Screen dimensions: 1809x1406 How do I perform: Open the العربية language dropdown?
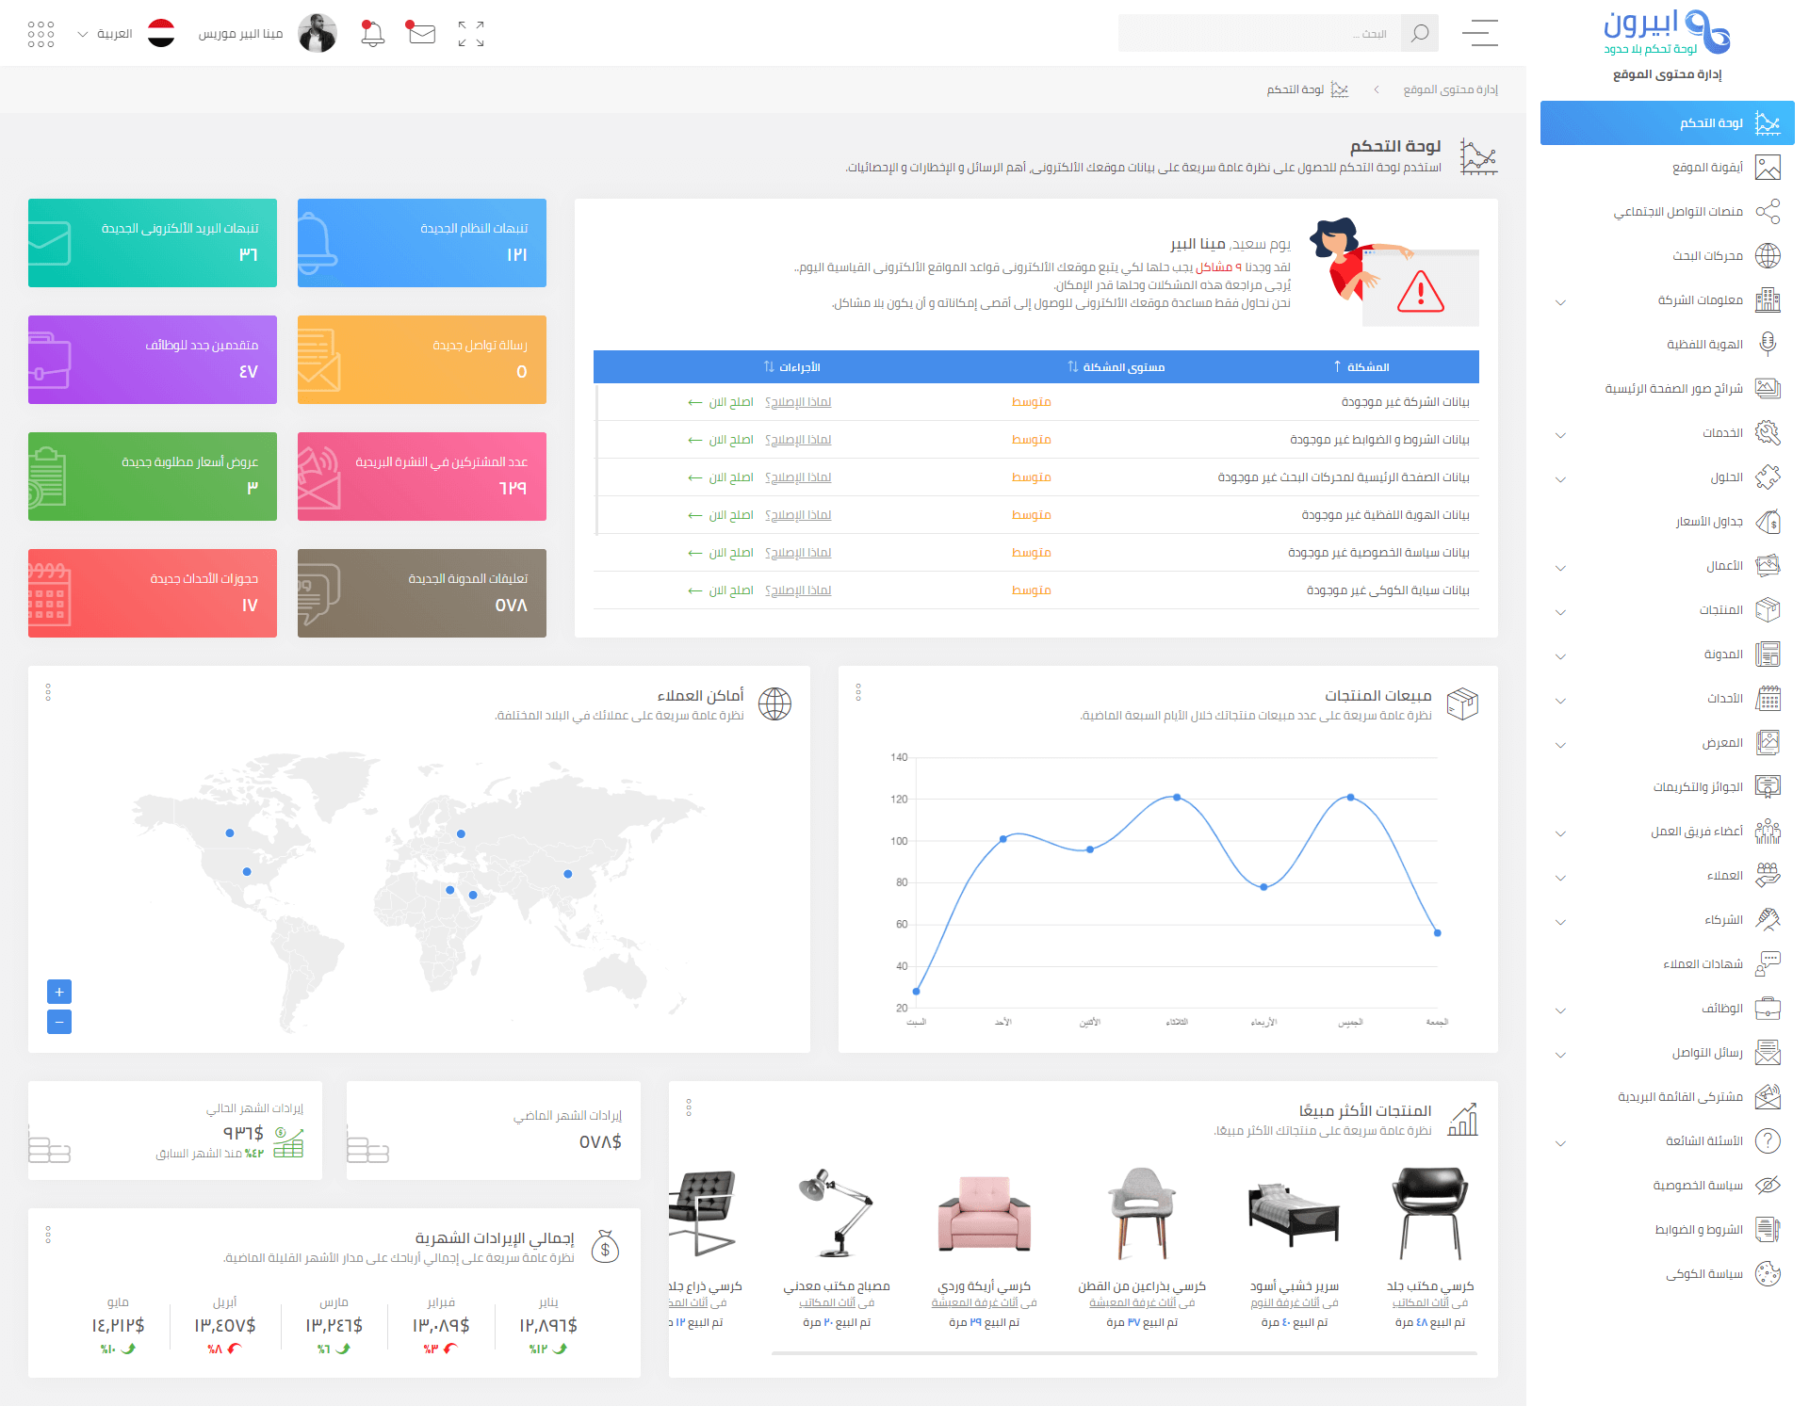(104, 34)
